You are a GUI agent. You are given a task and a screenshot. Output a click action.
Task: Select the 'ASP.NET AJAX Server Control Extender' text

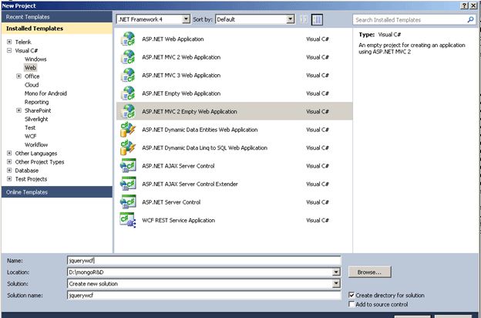click(190, 184)
